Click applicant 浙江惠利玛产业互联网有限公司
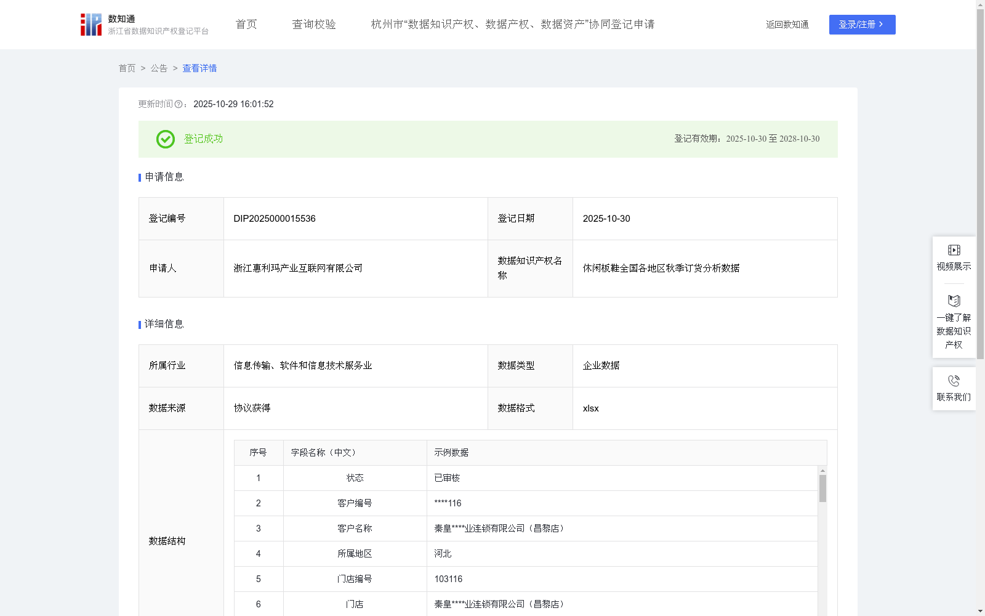The height and width of the screenshot is (616, 985). coord(298,269)
